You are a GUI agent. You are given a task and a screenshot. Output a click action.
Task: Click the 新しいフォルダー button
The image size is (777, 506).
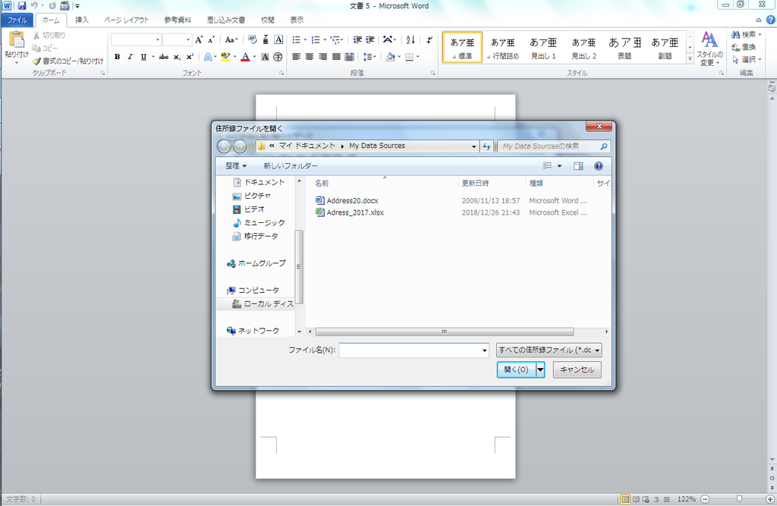[x=291, y=166]
